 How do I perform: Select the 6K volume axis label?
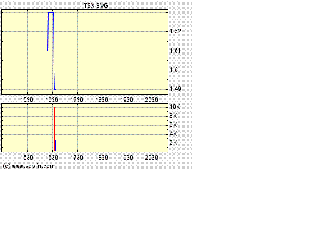173,125
